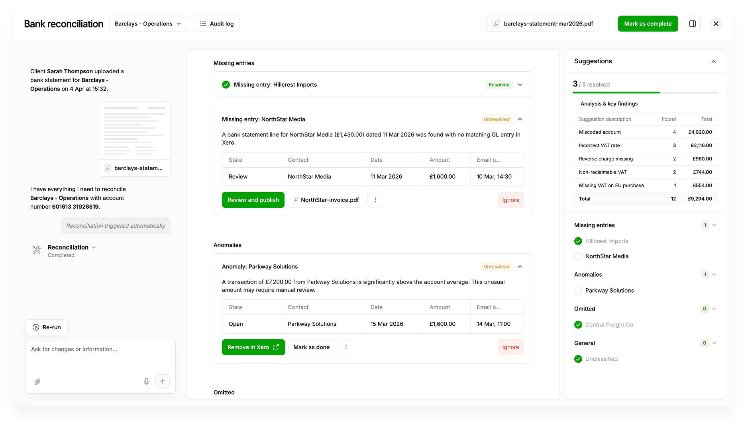Click Reconciliation triggered automatically message
Image resolution: width=746 pixels, height=430 pixels.
(x=116, y=226)
